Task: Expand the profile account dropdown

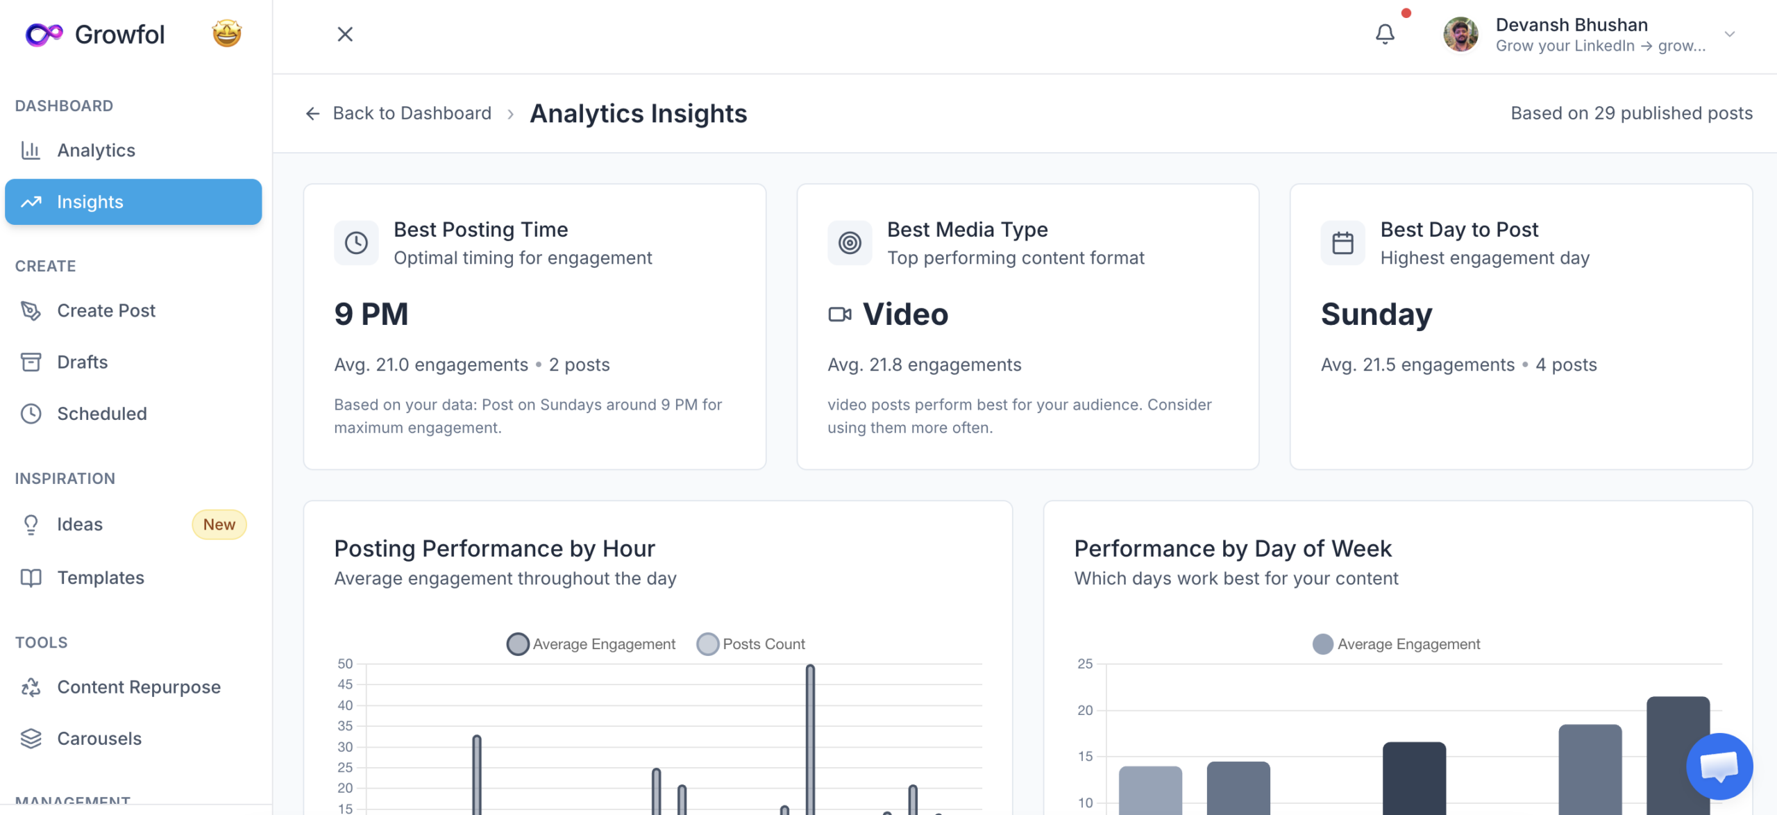Action: [x=1729, y=34]
